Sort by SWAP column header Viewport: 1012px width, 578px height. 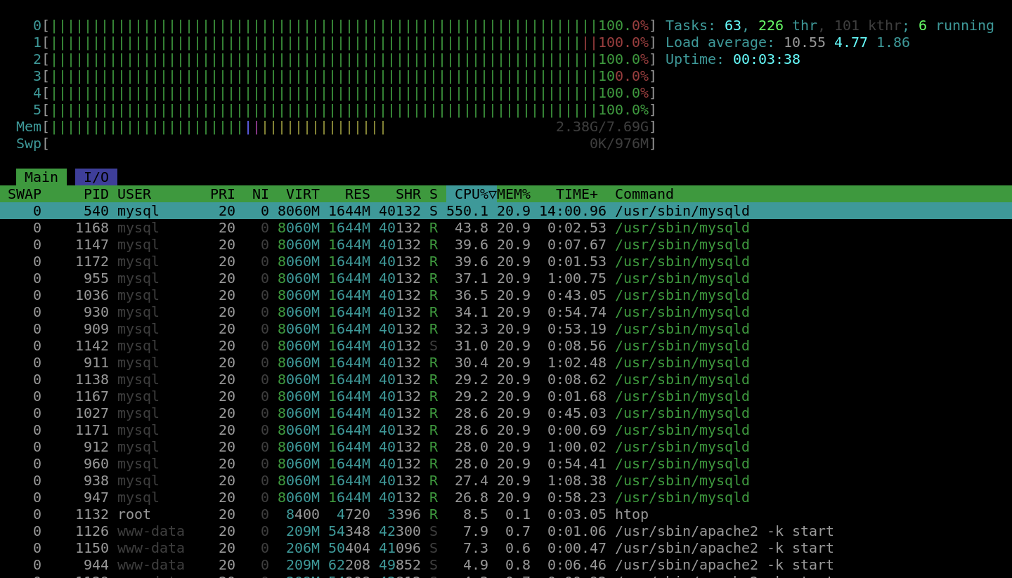pyautogui.click(x=25, y=194)
